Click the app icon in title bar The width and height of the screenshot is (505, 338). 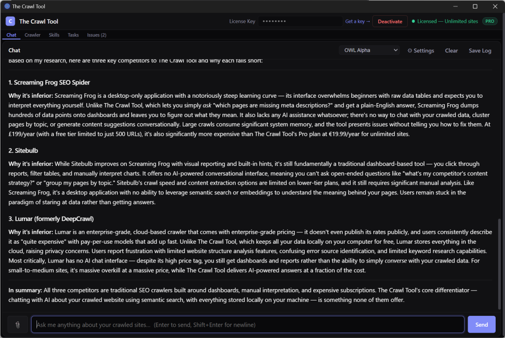pos(7,6)
